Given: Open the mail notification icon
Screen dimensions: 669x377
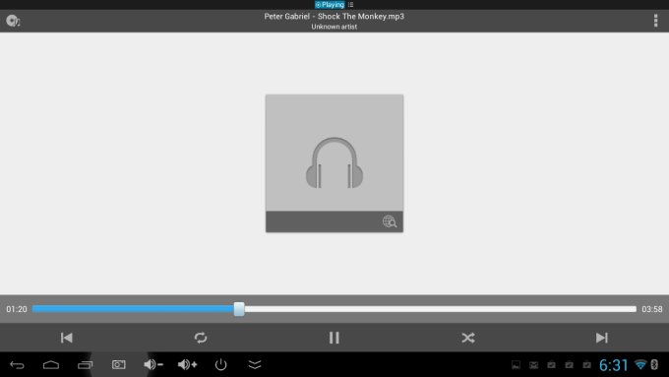Looking at the screenshot, I should click(x=534, y=364).
